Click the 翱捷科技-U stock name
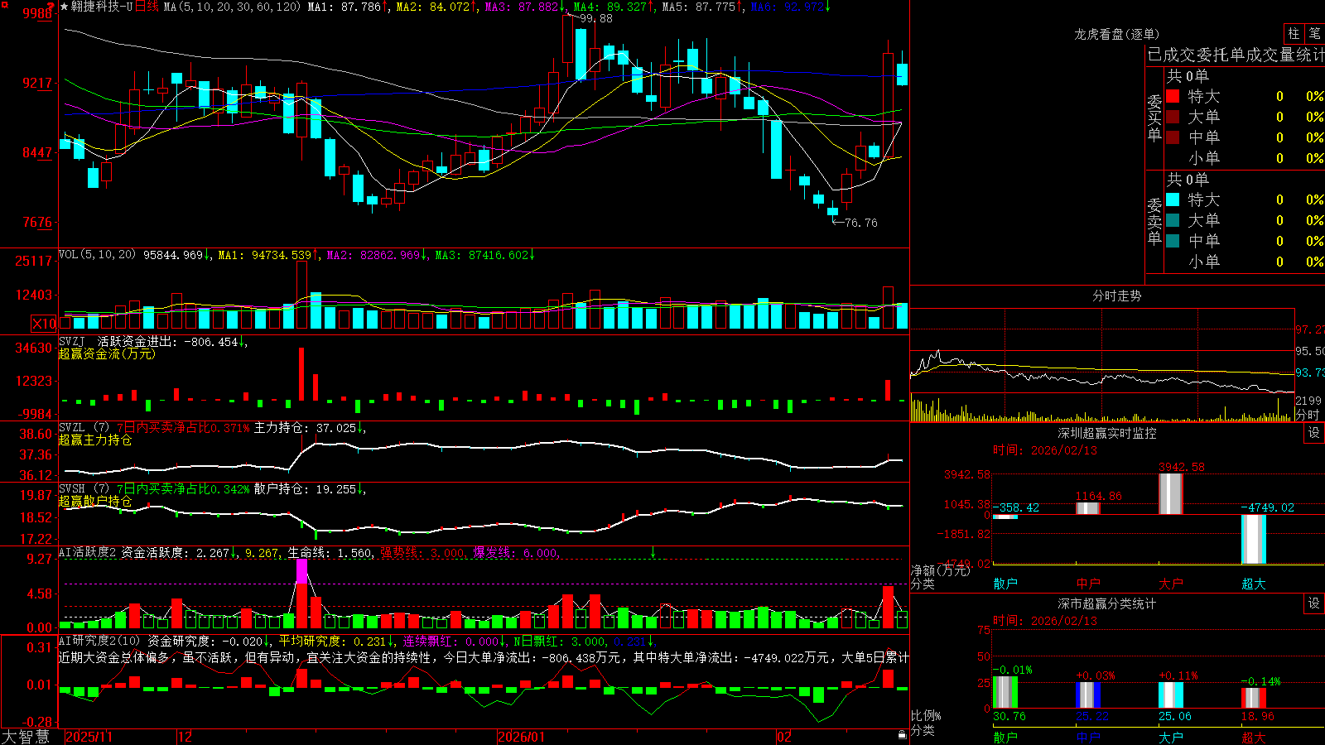Image resolution: width=1325 pixels, height=745 pixels. tap(102, 7)
